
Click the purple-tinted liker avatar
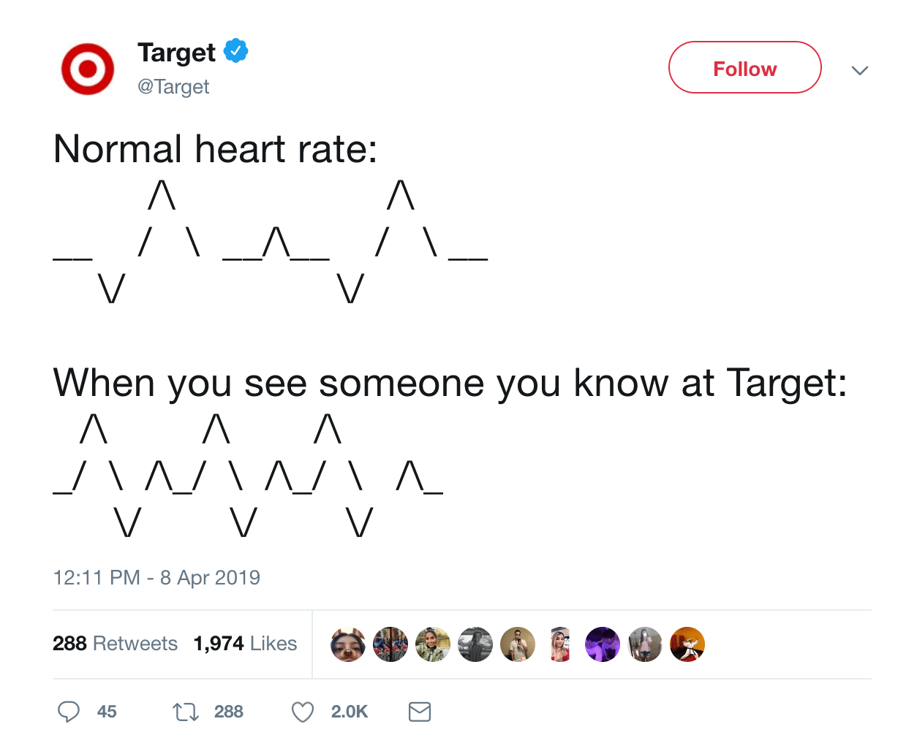point(602,644)
